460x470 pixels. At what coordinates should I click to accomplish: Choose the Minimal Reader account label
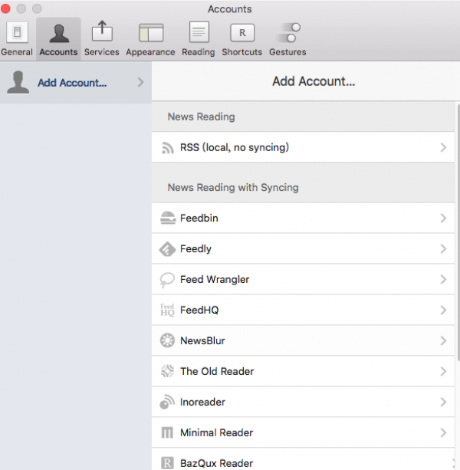[x=217, y=432]
